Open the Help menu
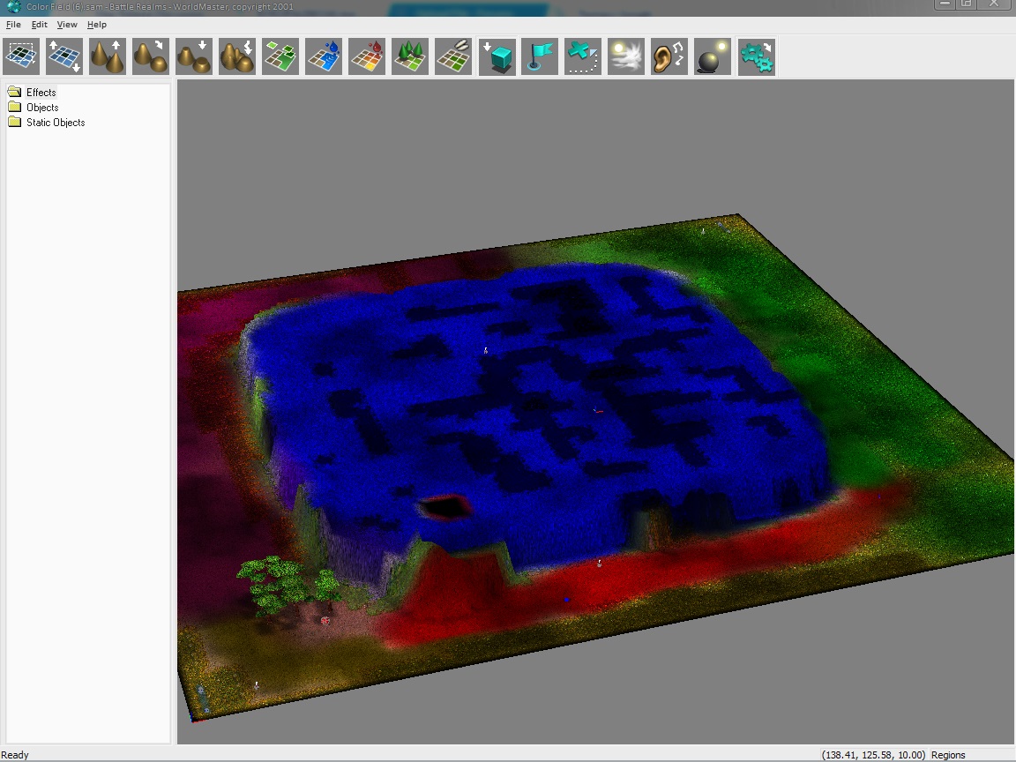Image resolution: width=1016 pixels, height=762 pixels. click(x=96, y=25)
